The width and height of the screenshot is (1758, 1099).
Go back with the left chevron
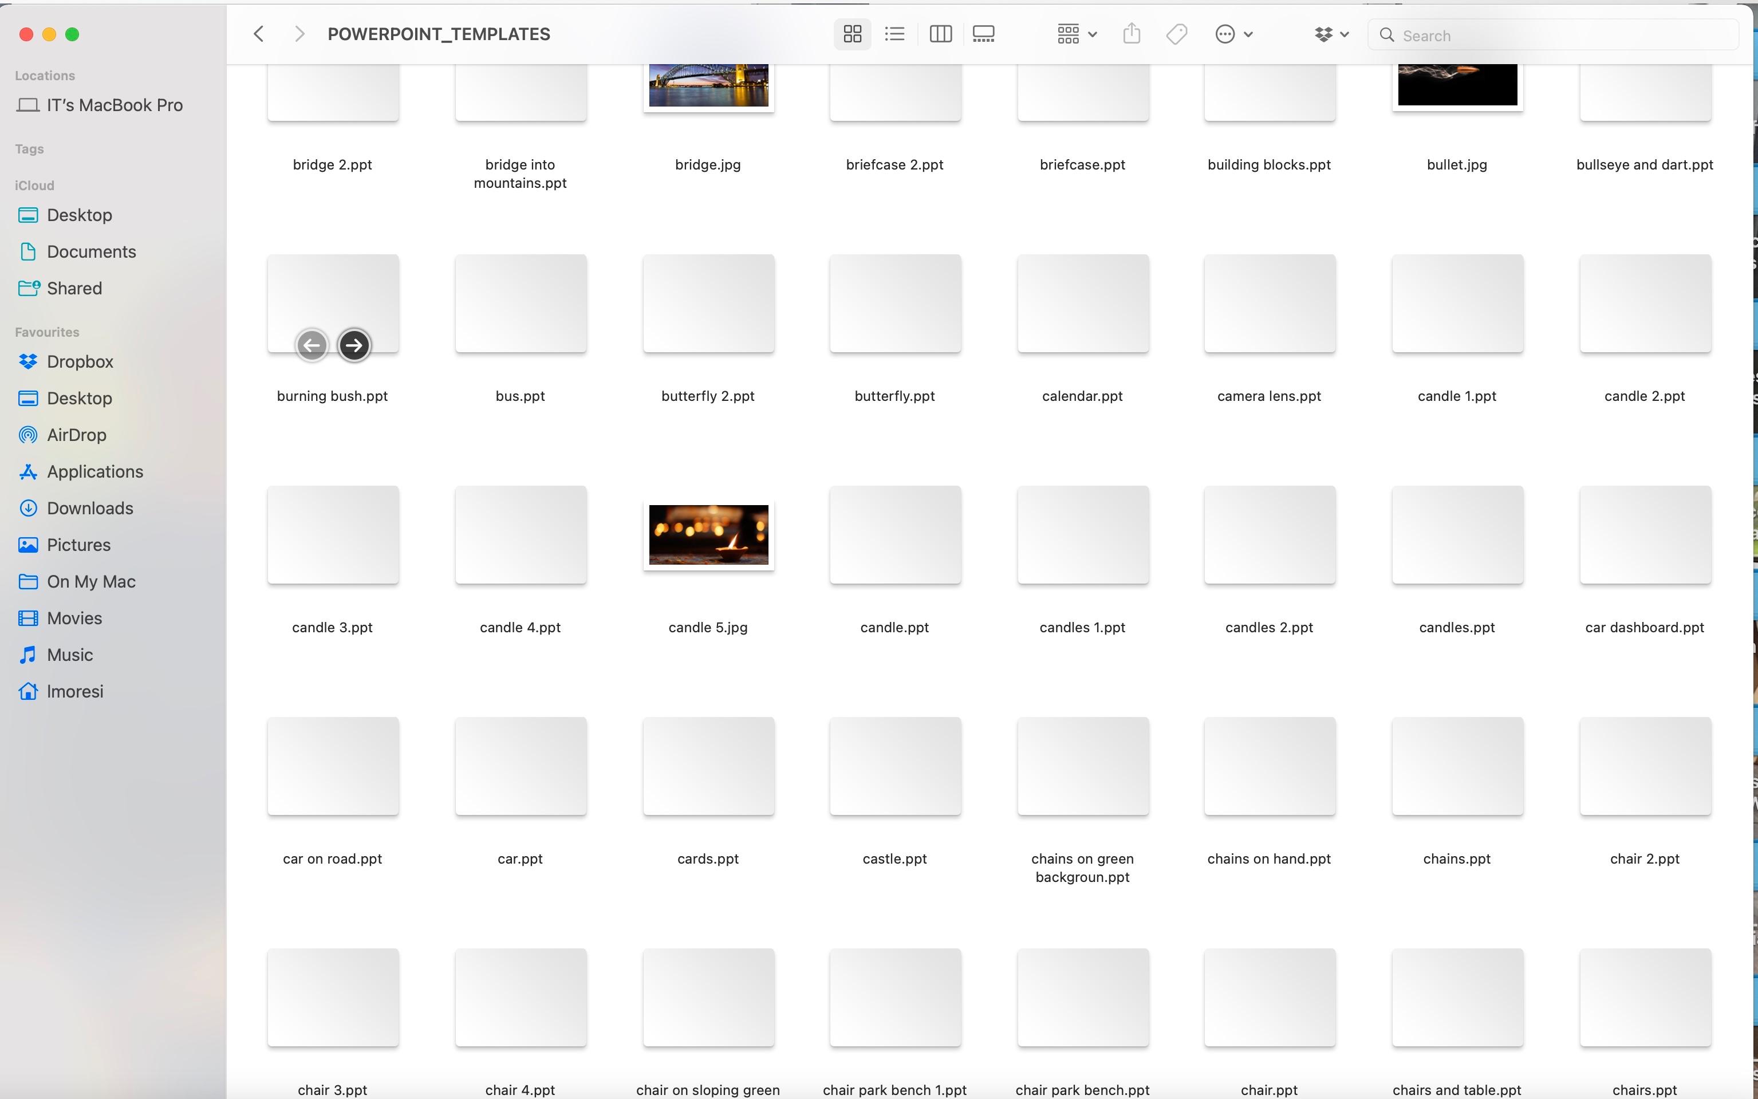click(259, 34)
